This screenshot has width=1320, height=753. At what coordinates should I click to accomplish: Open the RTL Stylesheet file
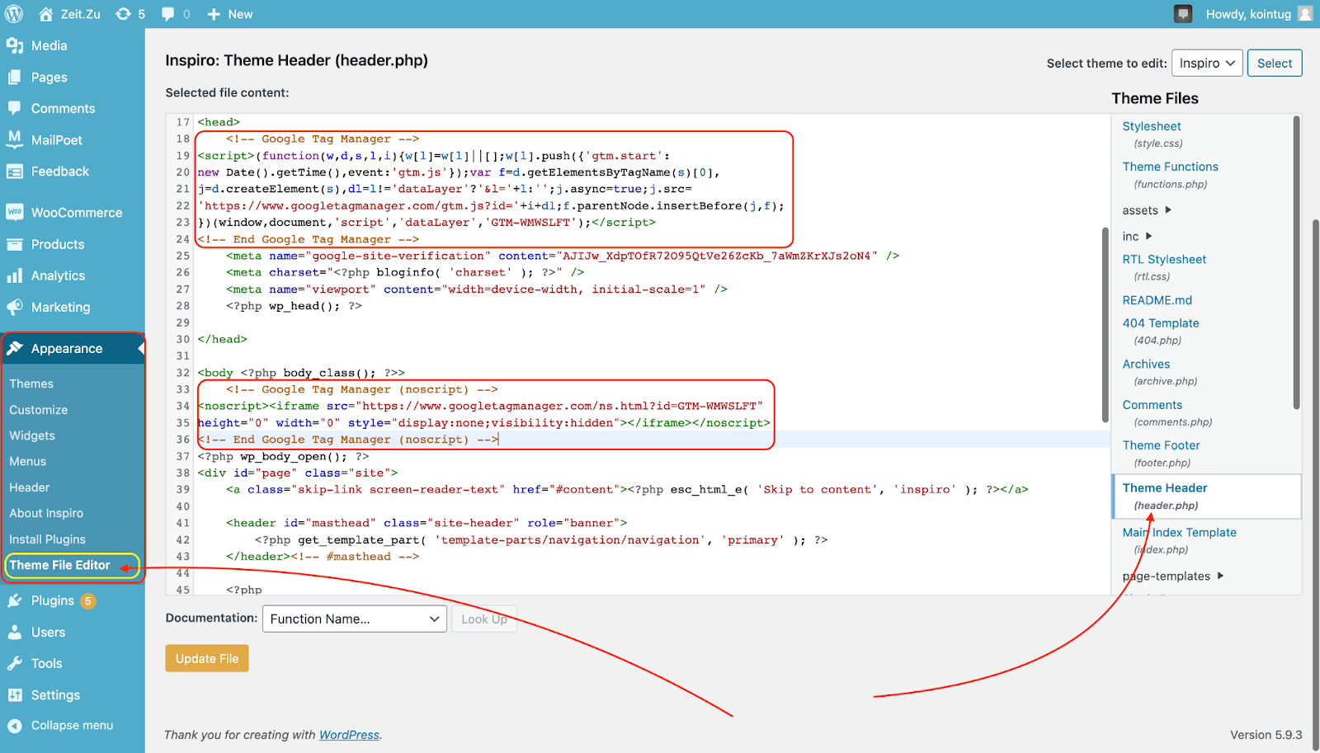pyautogui.click(x=1164, y=259)
